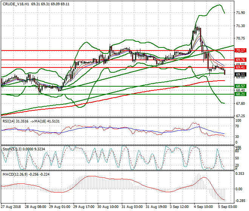Click the 4 Sep 10:00 time label
Image resolution: width=249 pixels, height=211 pixels.
pyautogui.click(x=203, y=207)
